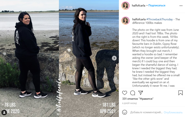
Task: Like the post with the heart icon
Action: pos(125,93)
